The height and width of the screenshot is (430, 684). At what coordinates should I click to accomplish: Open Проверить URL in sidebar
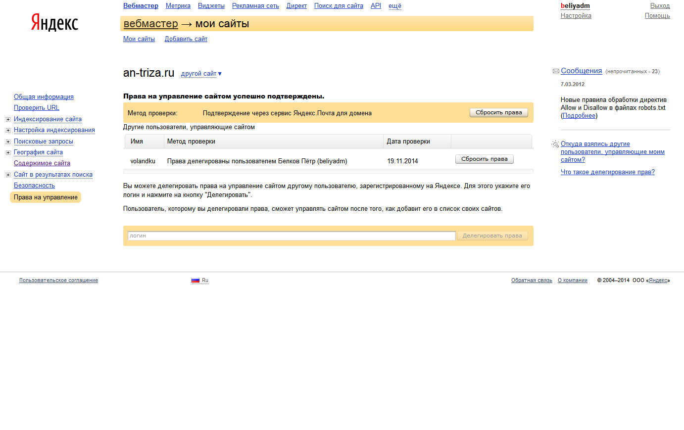point(37,108)
